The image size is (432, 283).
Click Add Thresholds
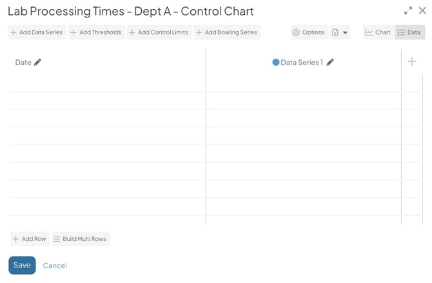pyautogui.click(x=97, y=32)
